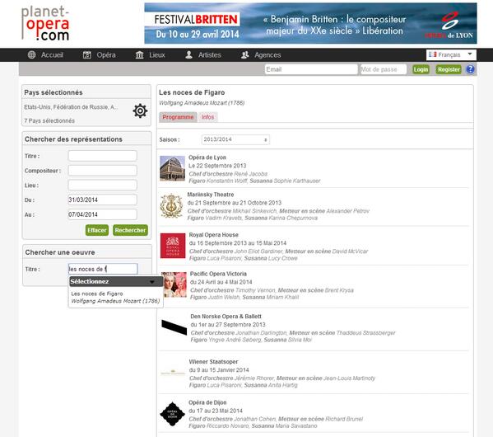Open the Saison 2013/2014 dropdown

click(x=235, y=139)
